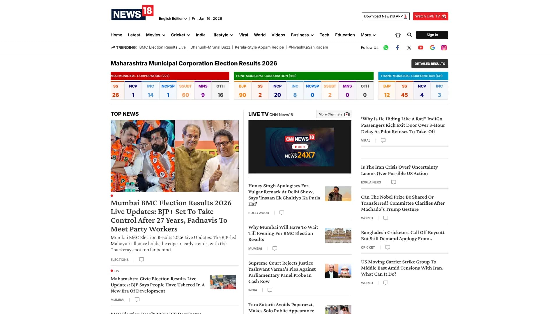
Task: Follow News18 on WhatsApp
Action: [386, 48]
